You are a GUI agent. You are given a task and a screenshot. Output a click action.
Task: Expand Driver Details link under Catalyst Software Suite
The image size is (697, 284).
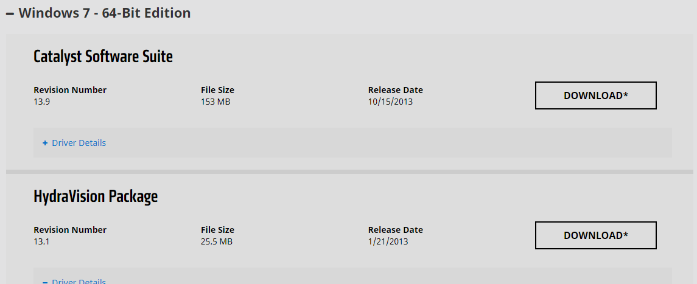tap(79, 143)
